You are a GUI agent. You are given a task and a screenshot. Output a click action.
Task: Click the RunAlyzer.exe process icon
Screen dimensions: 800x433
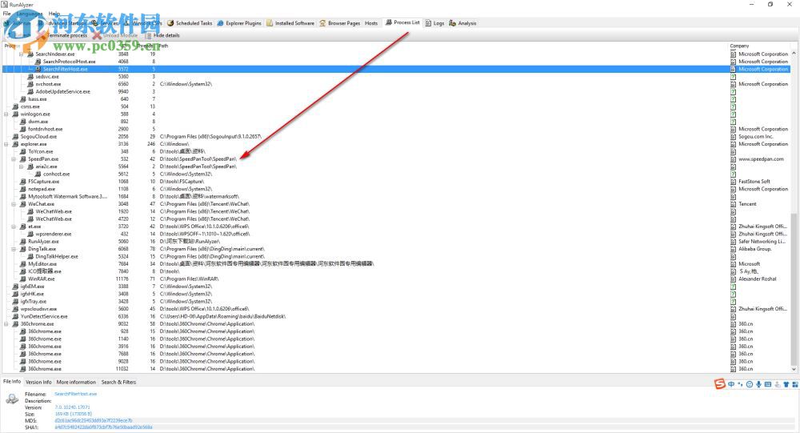pyautogui.click(x=23, y=242)
